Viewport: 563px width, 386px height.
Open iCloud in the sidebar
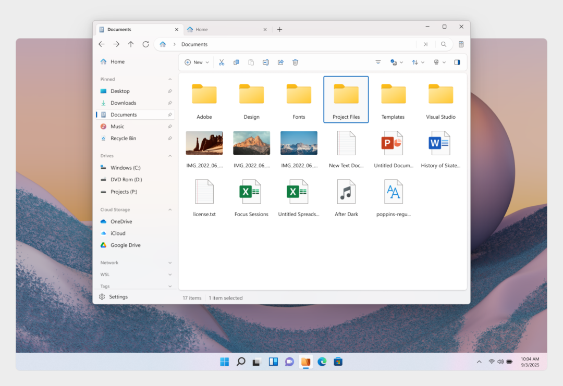[x=136, y=233]
